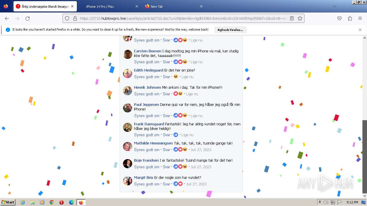Expand the list all tabs dropdown

tap(334, 6)
